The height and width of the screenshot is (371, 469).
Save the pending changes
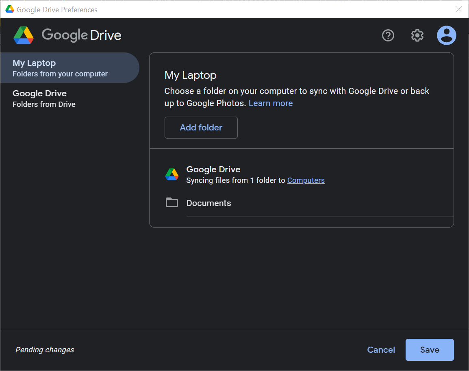point(430,350)
